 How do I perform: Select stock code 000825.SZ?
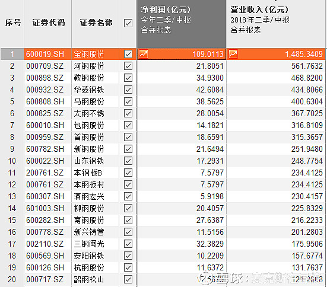click(x=45, y=114)
